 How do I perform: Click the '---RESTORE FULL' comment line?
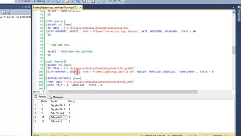58,45
